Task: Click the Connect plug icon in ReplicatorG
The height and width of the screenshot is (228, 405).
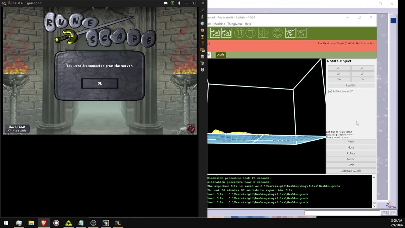Action: tap(290, 33)
